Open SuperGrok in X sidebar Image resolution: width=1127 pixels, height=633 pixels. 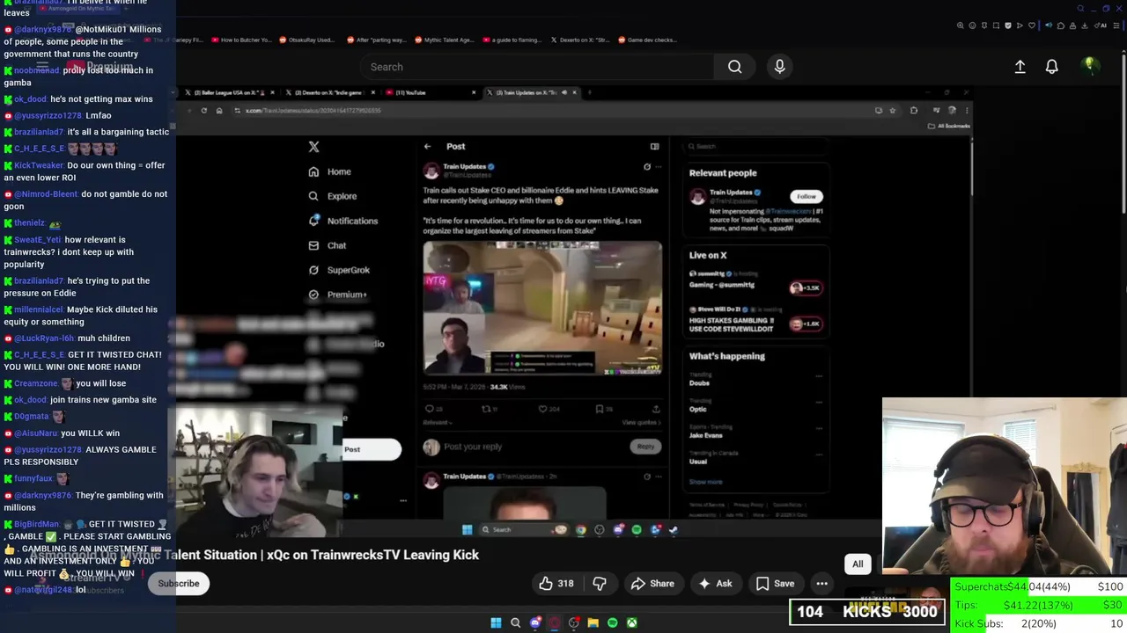pos(339,270)
